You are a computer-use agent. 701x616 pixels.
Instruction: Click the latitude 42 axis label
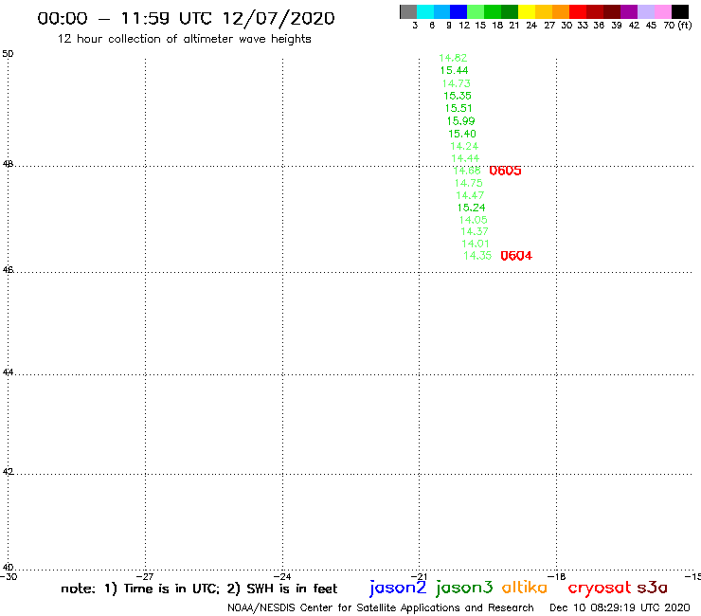tap(8, 472)
